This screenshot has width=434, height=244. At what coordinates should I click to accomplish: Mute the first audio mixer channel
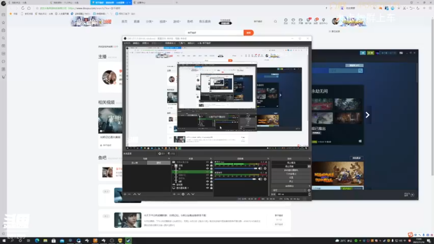tap(260, 169)
